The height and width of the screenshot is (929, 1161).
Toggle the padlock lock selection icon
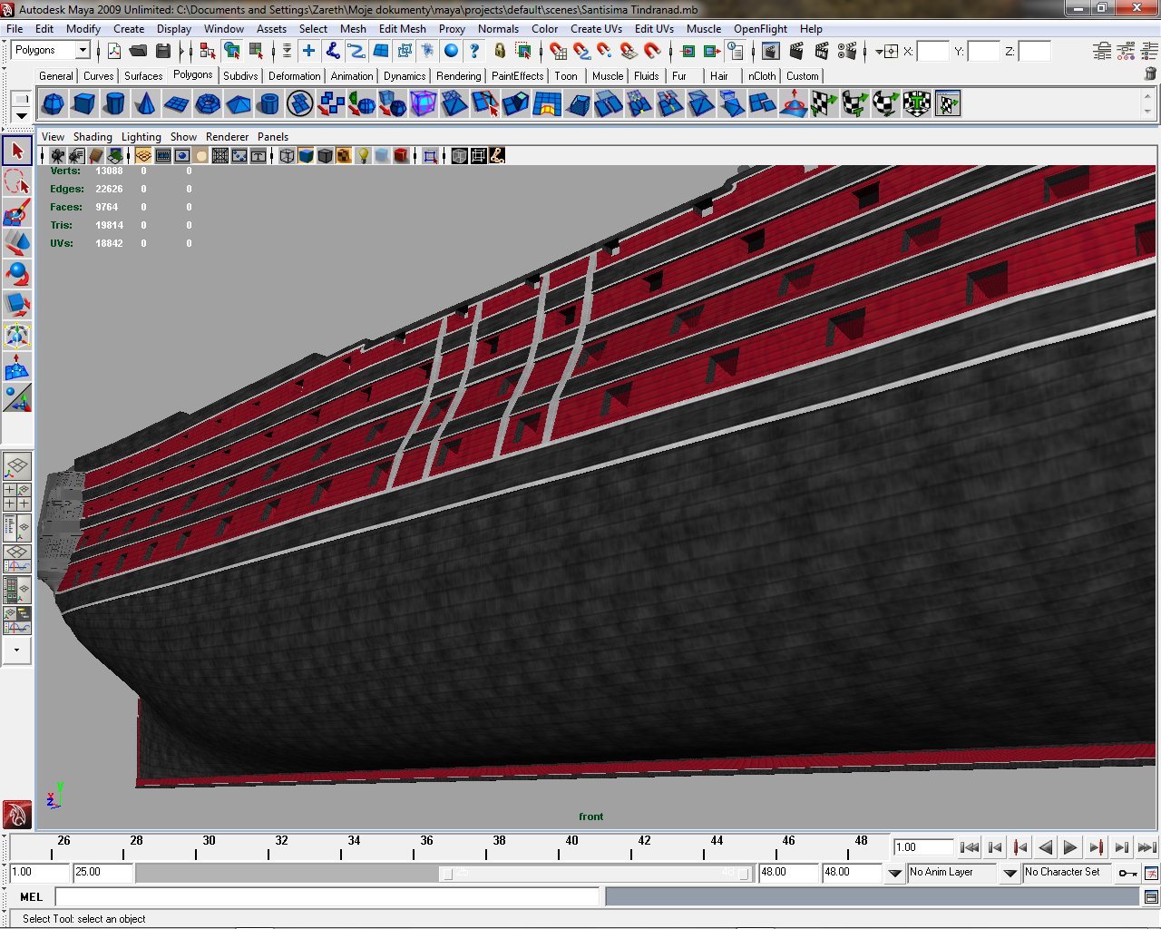(x=500, y=52)
